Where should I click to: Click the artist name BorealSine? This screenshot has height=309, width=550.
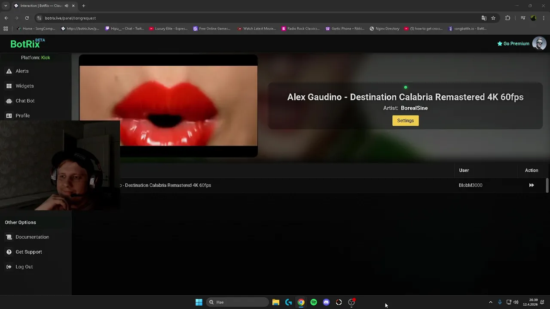(x=414, y=108)
